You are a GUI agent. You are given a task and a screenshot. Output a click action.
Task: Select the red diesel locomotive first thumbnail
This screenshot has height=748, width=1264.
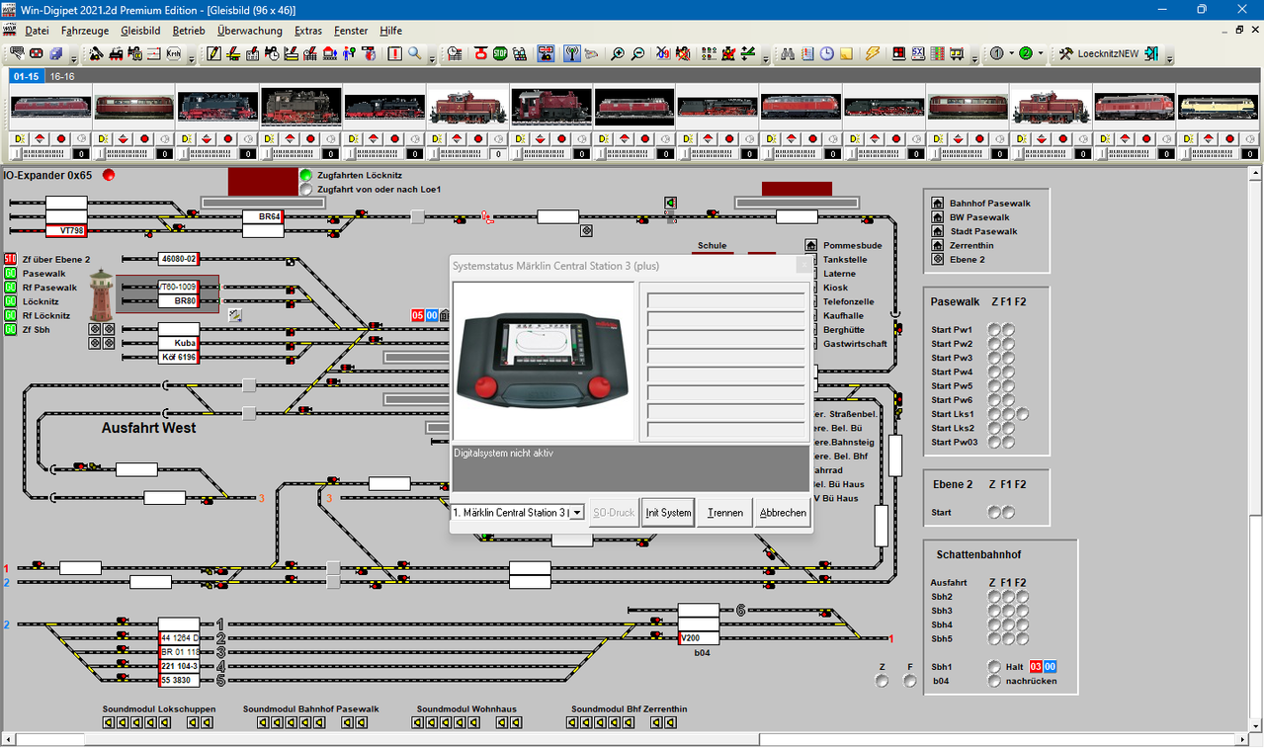(50, 106)
